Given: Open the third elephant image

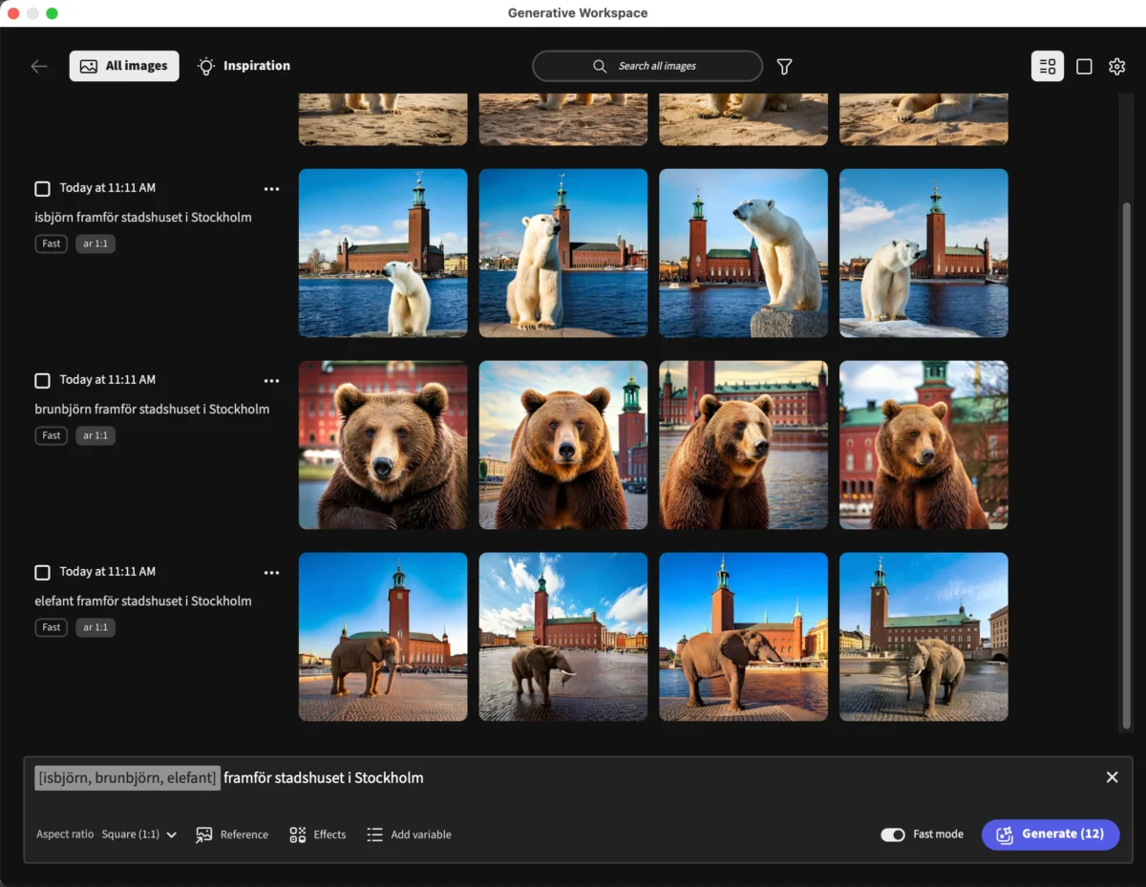Looking at the screenshot, I should pyautogui.click(x=743, y=637).
